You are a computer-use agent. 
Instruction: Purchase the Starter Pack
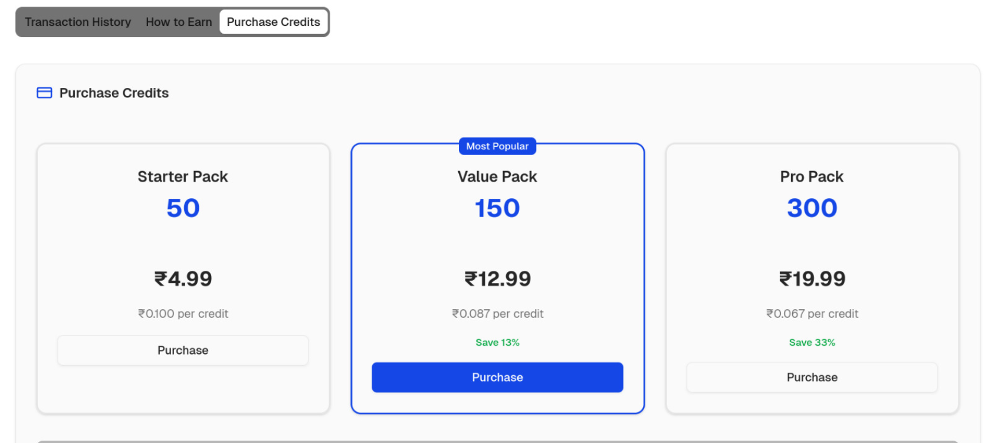183,350
